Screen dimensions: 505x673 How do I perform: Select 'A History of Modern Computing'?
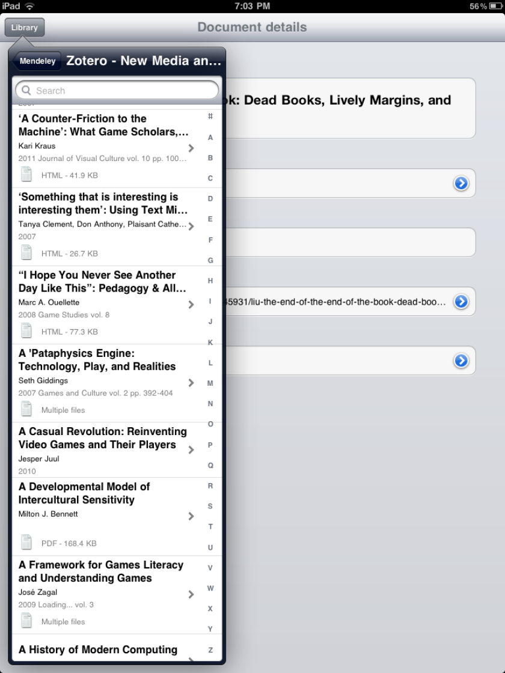[99, 650]
